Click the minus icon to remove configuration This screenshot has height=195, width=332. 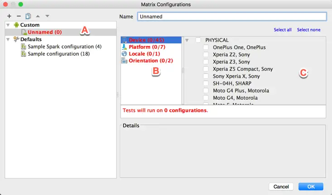(x=19, y=16)
